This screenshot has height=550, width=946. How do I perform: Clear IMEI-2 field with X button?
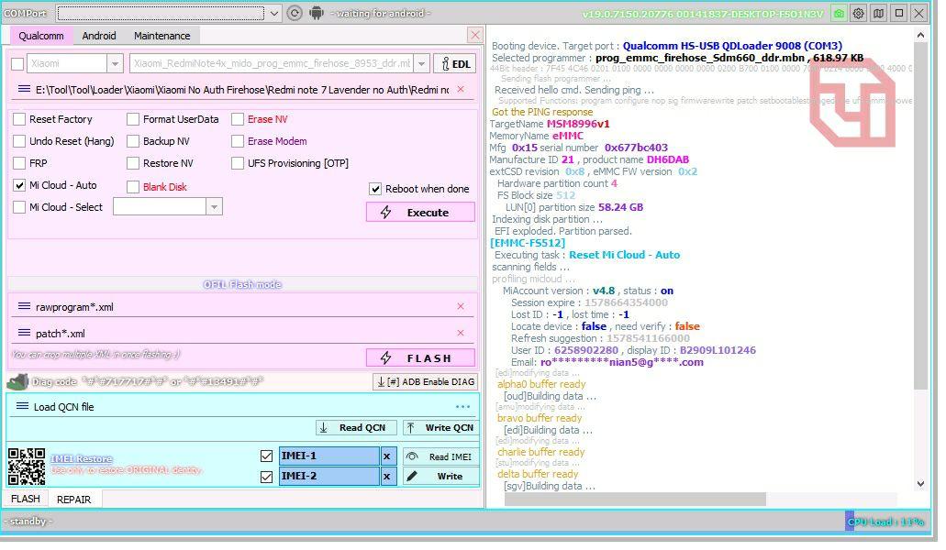(x=387, y=477)
